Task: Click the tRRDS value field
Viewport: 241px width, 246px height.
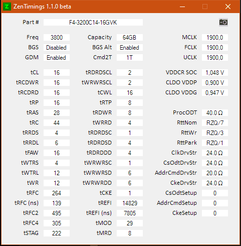Action: pos(57,133)
